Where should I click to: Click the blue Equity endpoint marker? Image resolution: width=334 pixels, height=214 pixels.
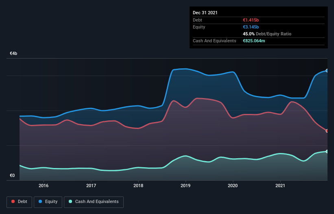click(327, 70)
